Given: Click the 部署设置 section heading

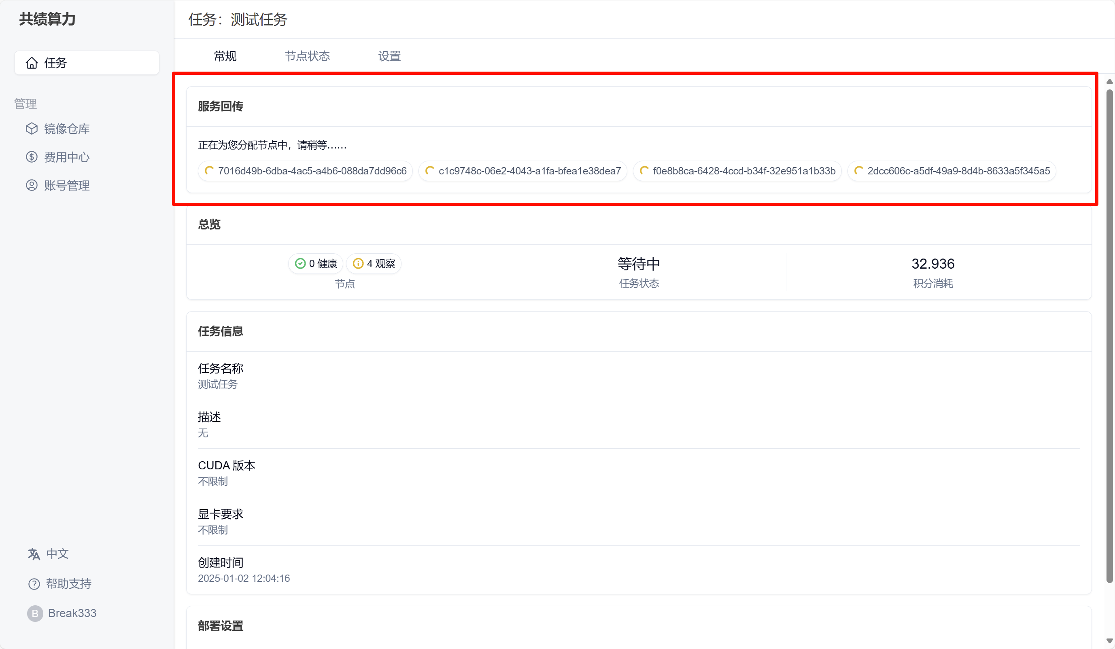Looking at the screenshot, I should (220, 626).
